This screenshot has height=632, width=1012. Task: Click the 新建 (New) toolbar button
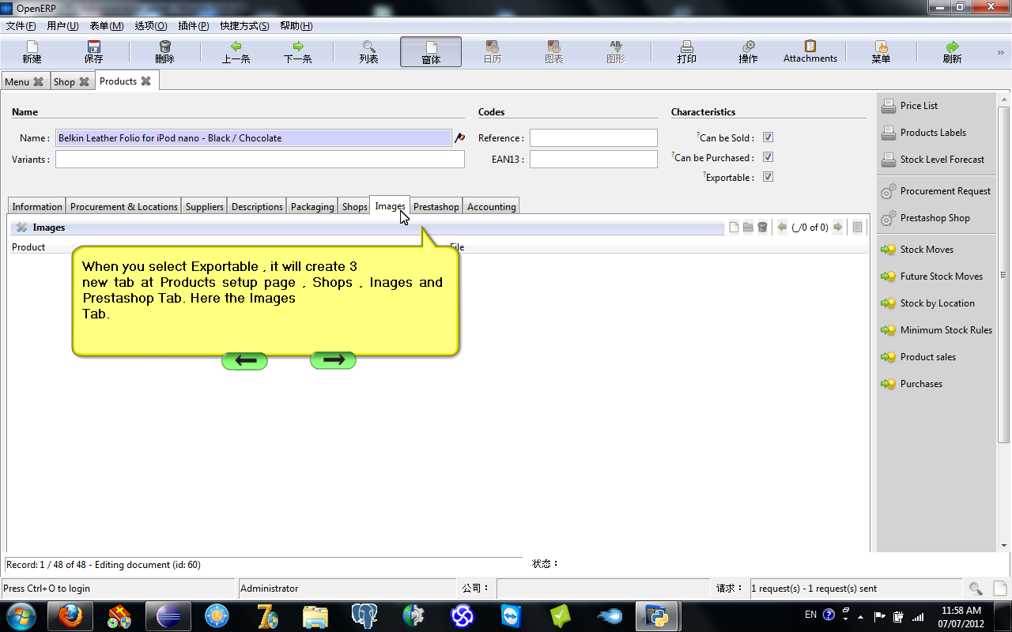coord(32,52)
